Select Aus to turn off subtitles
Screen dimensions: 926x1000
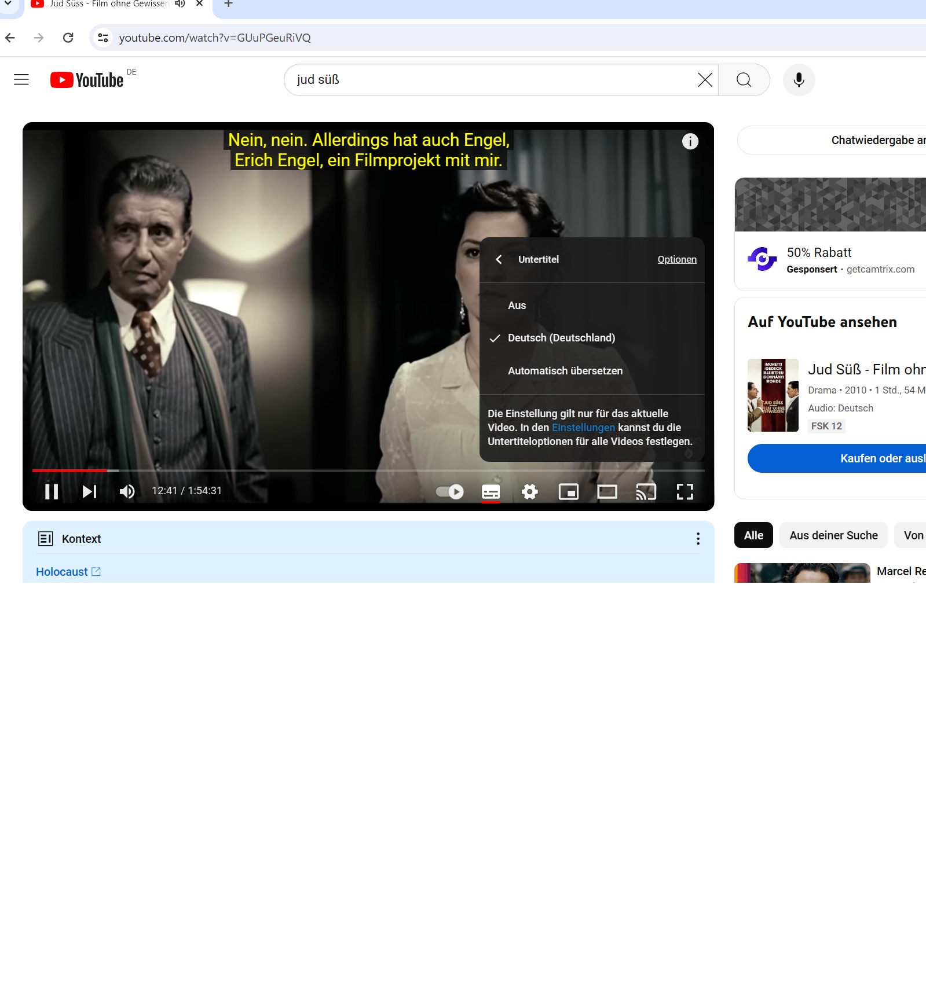[592, 306]
